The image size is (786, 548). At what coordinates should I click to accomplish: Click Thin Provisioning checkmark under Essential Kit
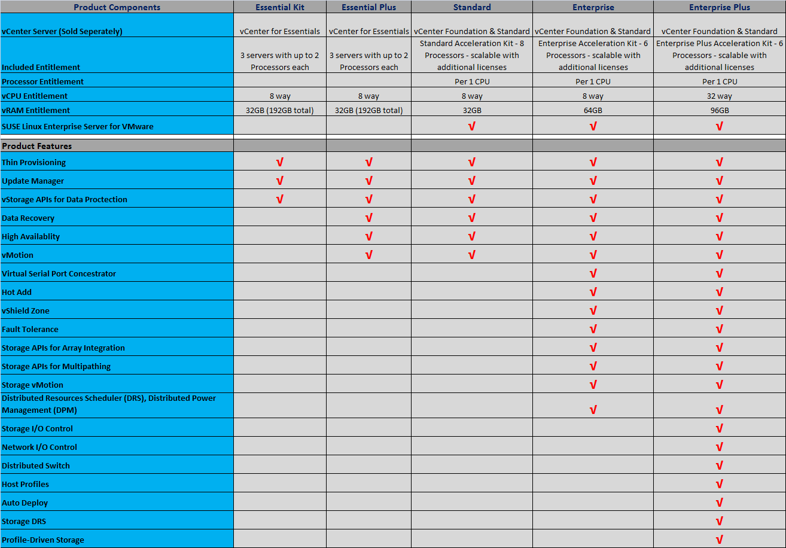(x=279, y=162)
